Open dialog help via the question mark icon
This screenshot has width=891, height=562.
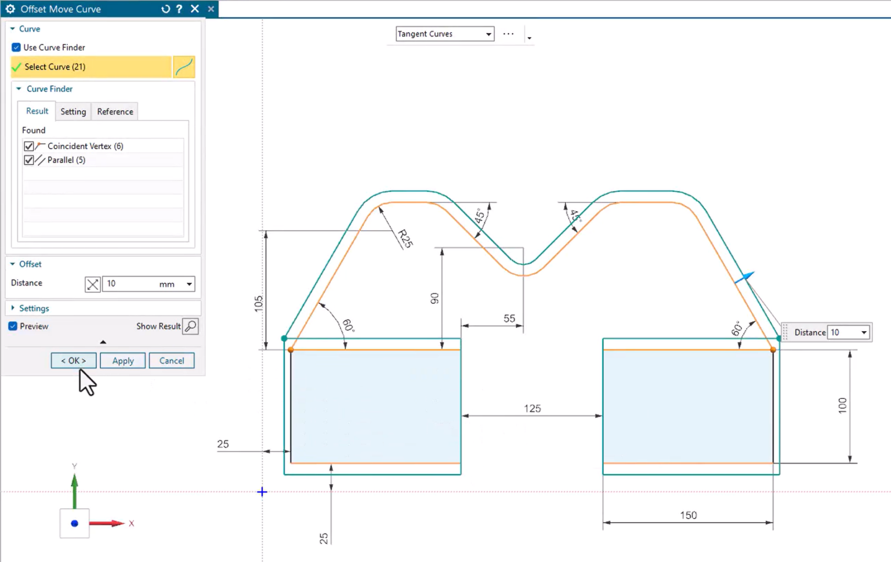179,9
